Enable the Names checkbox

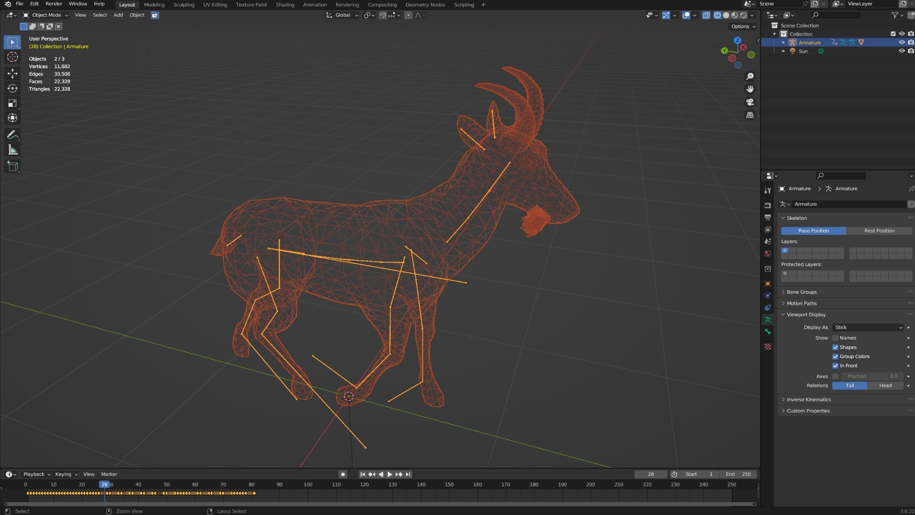click(835, 338)
